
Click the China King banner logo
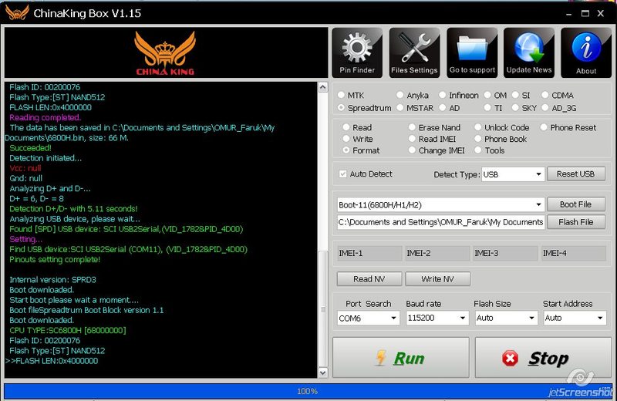(x=165, y=53)
